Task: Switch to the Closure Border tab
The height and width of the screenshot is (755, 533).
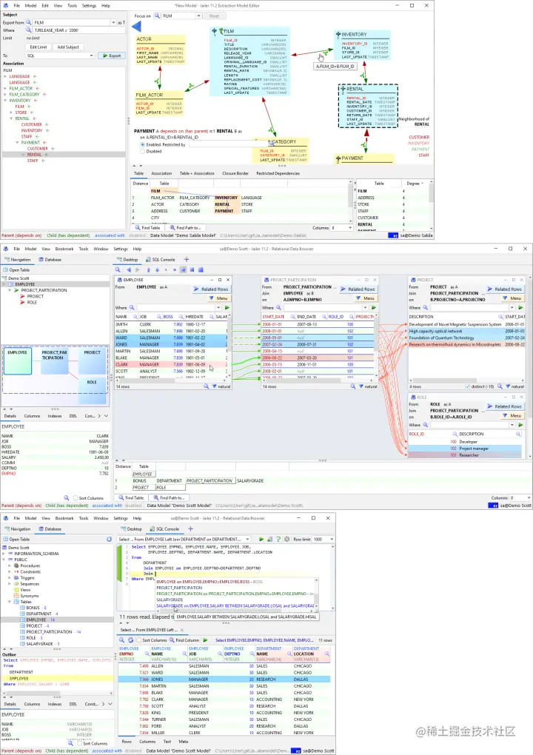Action: [x=235, y=173]
